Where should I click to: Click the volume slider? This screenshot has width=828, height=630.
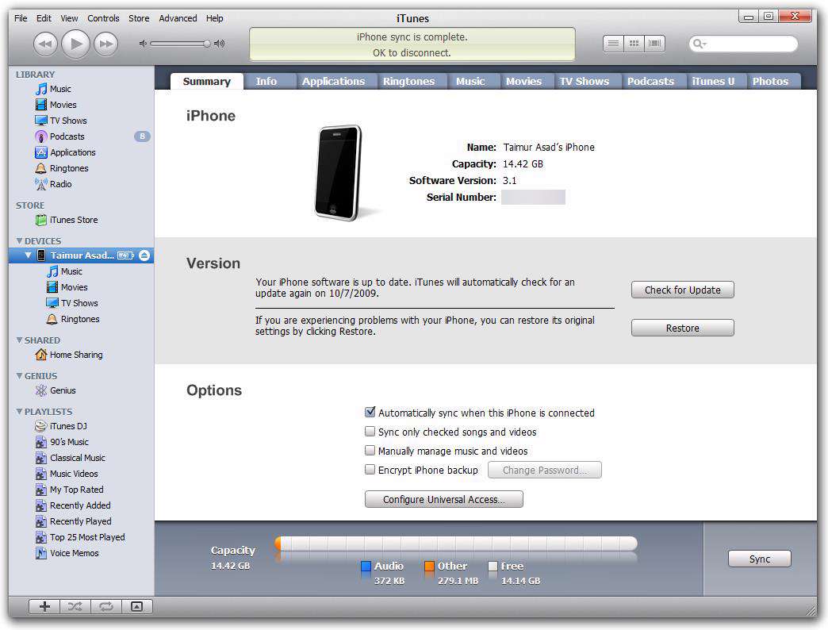[181, 44]
